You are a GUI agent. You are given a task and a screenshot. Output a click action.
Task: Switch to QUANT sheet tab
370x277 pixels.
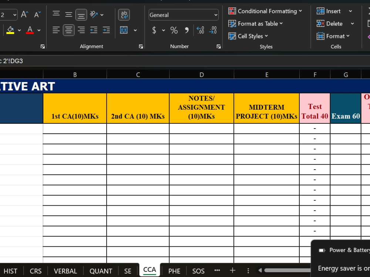(x=101, y=271)
